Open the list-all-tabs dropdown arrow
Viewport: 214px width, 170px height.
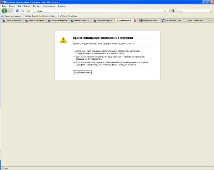point(213,21)
